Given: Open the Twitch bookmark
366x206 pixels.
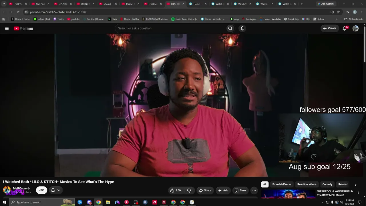Looking at the screenshot, I should [x=59, y=19].
